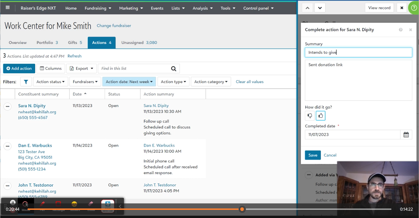Open the row menu for John T. Testdonor
Viewport: 419px width, 218px height.
pyautogui.click(x=8, y=186)
